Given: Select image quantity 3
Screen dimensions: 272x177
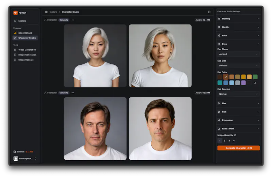Looking at the screenshot, I should click(x=229, y=141).
